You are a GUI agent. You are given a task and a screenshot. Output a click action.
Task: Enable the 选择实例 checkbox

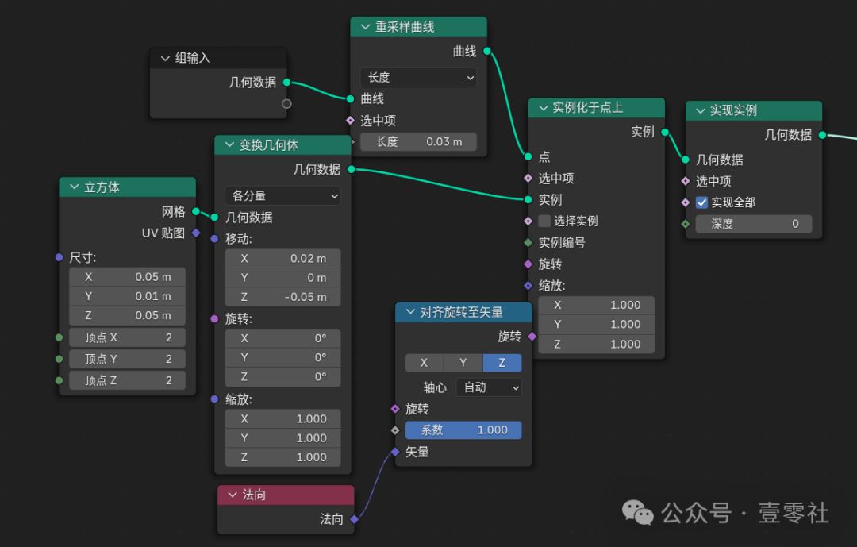pyautogui.click(x=544, y=221)
